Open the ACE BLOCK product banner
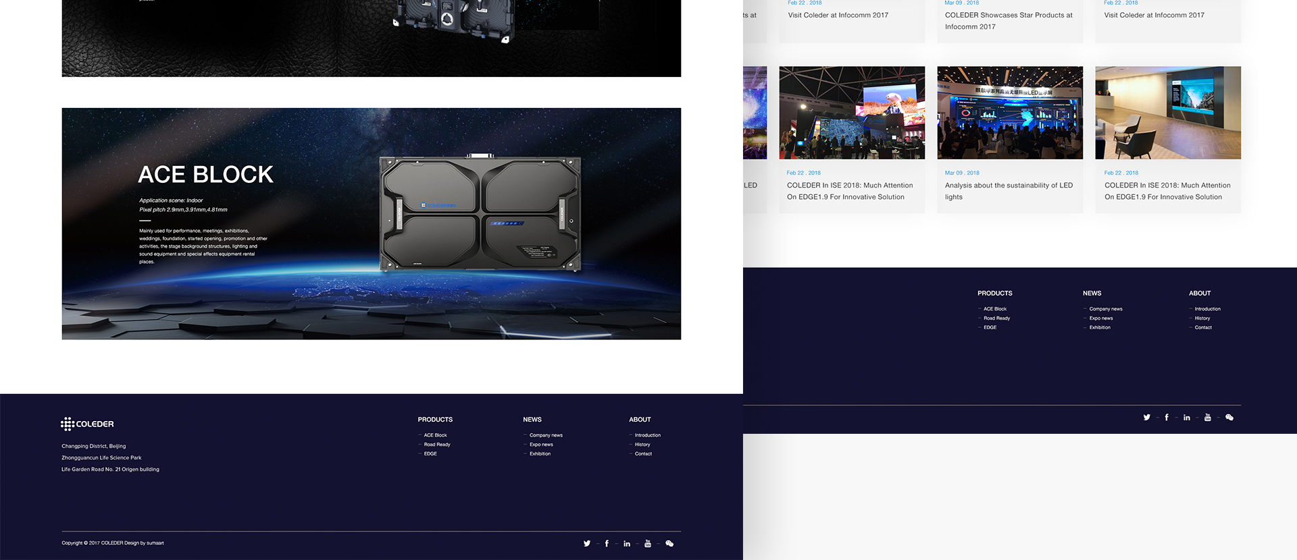 click(371, 223)
